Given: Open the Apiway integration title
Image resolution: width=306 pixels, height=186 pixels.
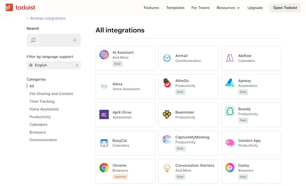Looking at the screenshot, I should [244, 81].
